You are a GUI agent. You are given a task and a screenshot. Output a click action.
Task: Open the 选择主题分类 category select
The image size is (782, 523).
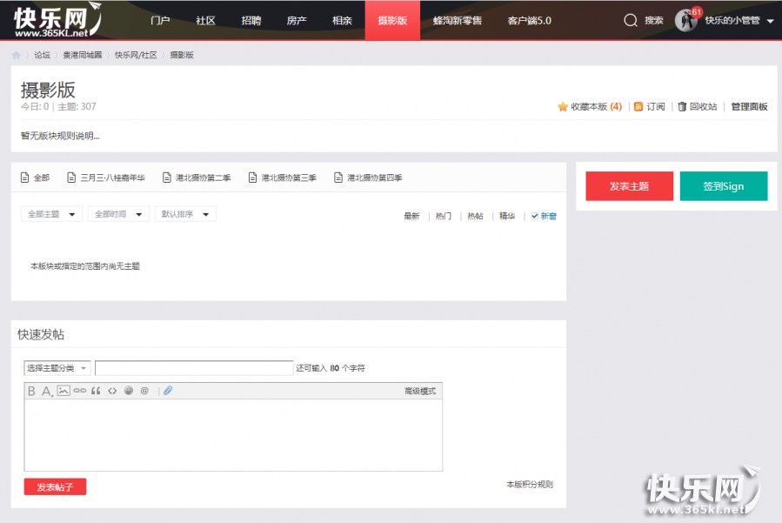click(x=57, y=368)
